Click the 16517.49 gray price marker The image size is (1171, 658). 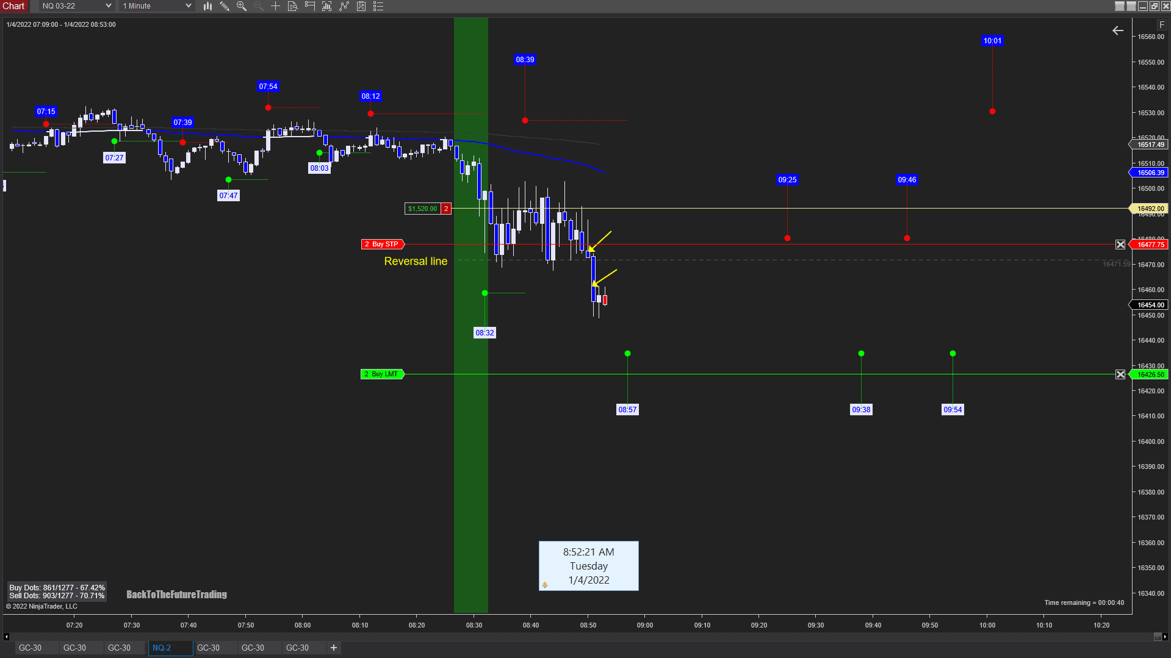coord(1150,145)
